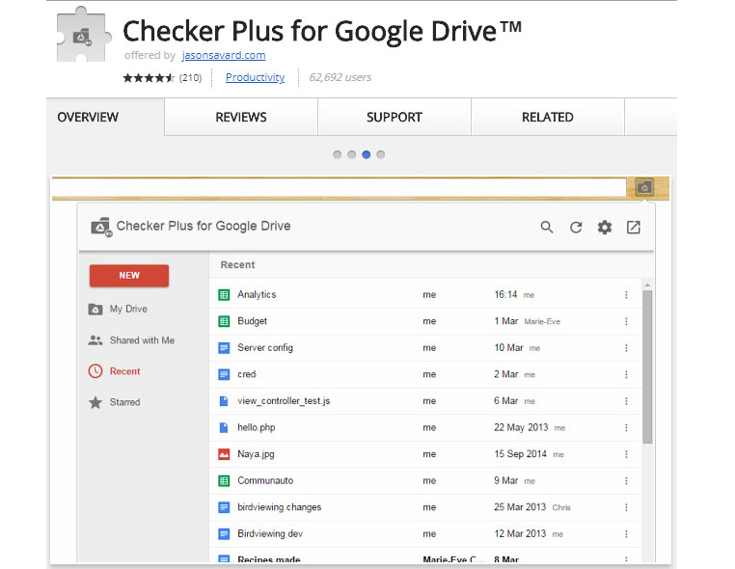
Task: Click the Server config document icon
Action: pos(224,348)
